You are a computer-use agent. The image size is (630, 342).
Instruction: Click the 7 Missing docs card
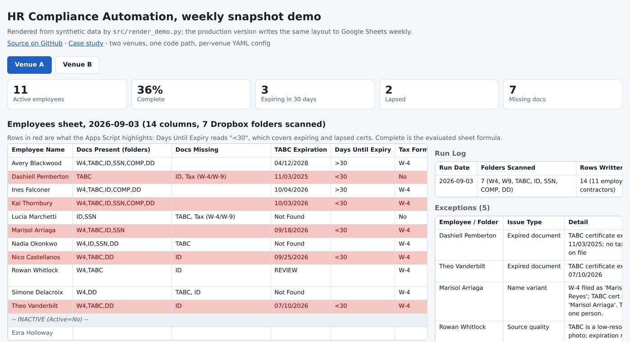[563, 94]
